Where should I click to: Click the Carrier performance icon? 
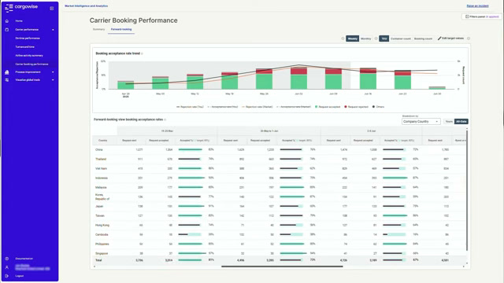(7, 30)
